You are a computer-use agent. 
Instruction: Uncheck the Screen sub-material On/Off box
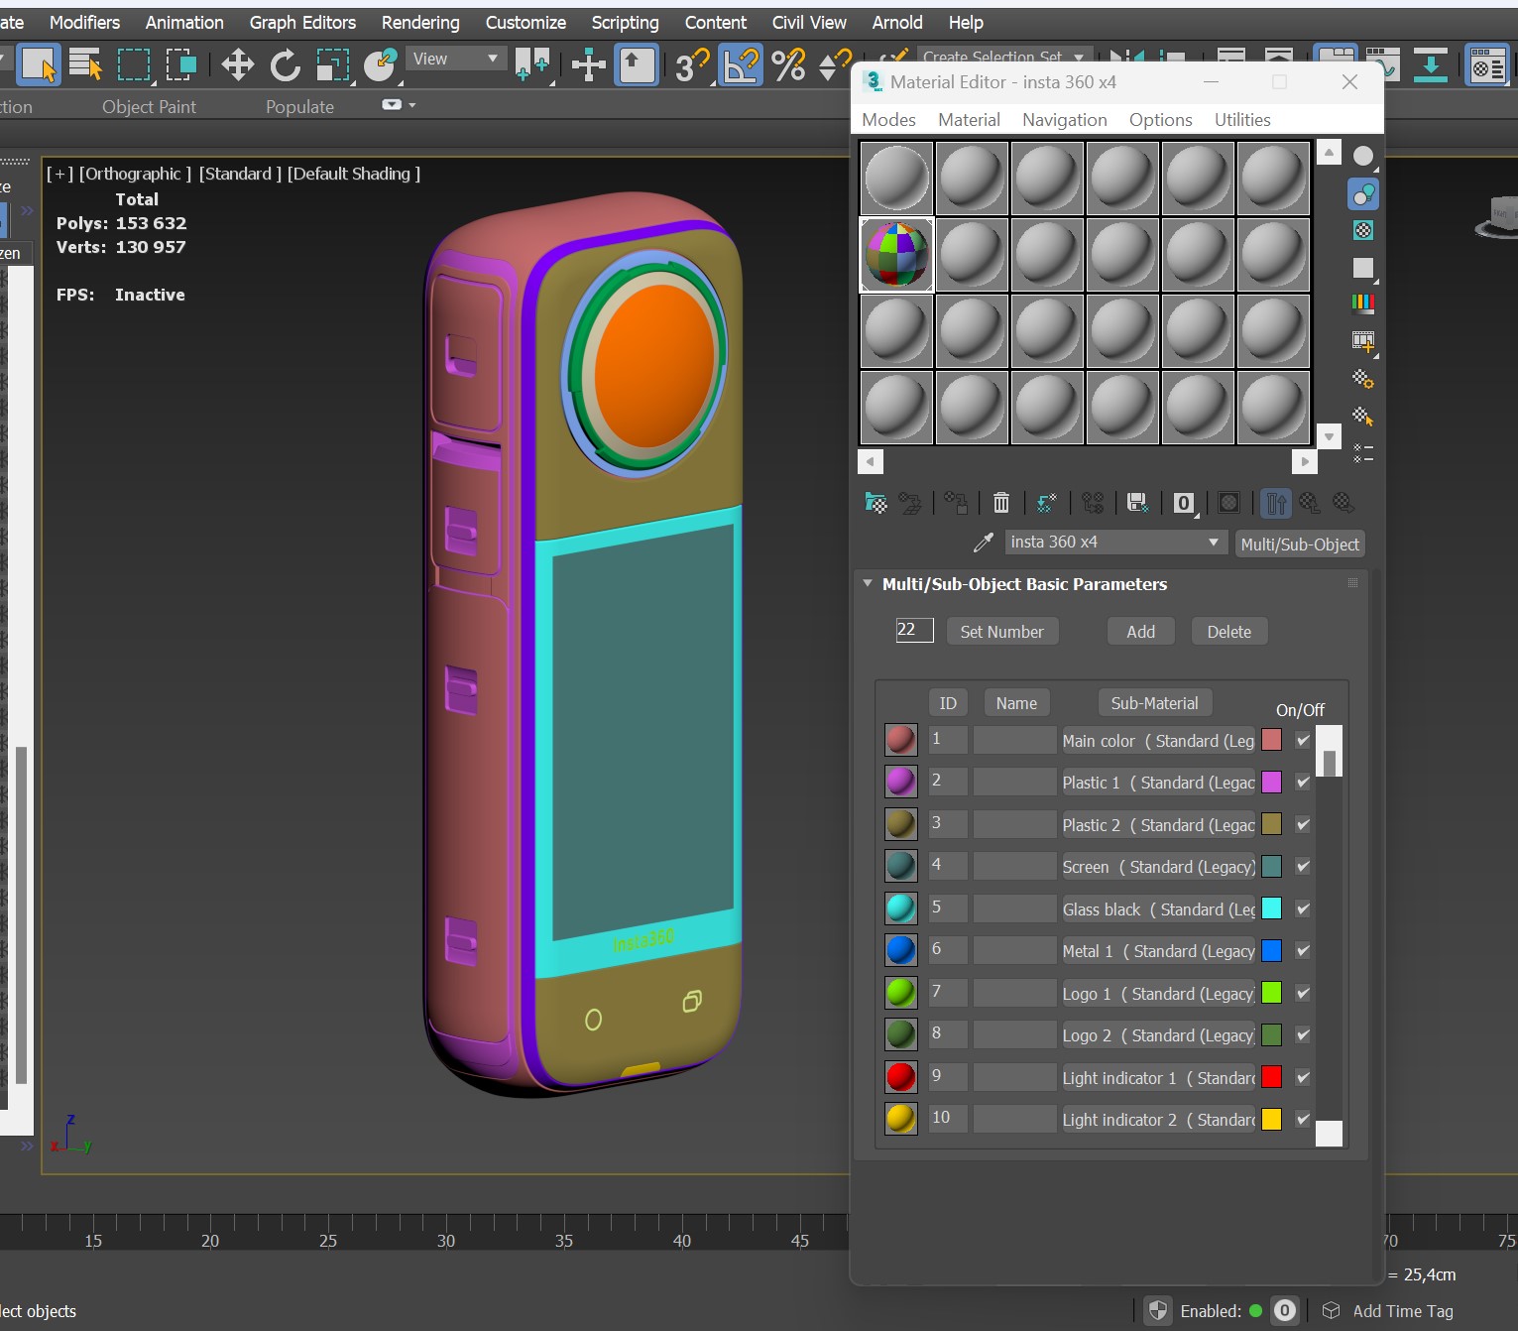pyautogui.click(x=1303, y=867)
